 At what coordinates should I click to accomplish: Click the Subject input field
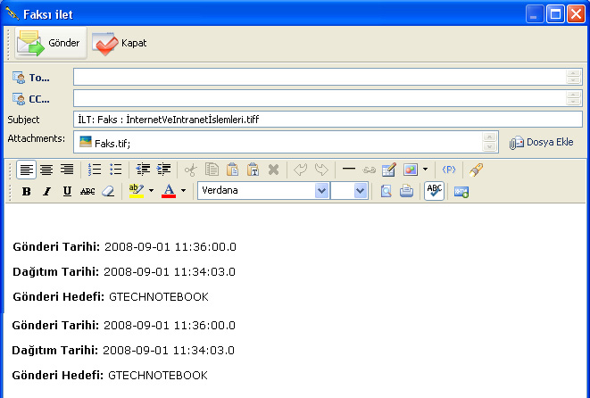point(328,120)
